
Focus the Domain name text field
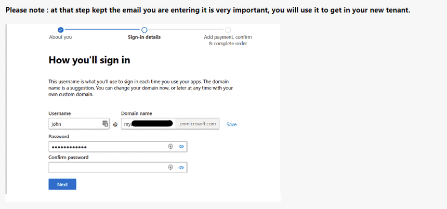(149, 124)
